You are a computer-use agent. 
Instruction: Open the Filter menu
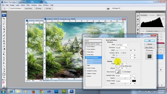tap(28, 5)
